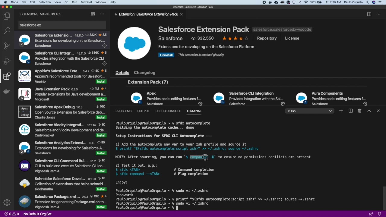Image resolution: width=386 pixels, height=217 pixels.
Task: Install Salesforce Vlocity Integration extension
Action: 101,135
